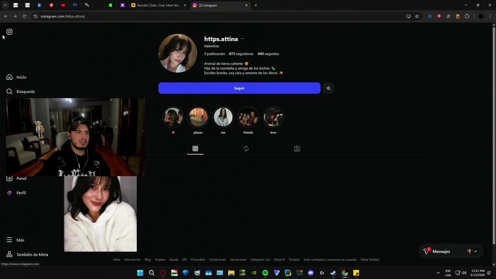496x279 pixels.
Task: Show hidden system tray icons
Action: click(x=438, y=273)
